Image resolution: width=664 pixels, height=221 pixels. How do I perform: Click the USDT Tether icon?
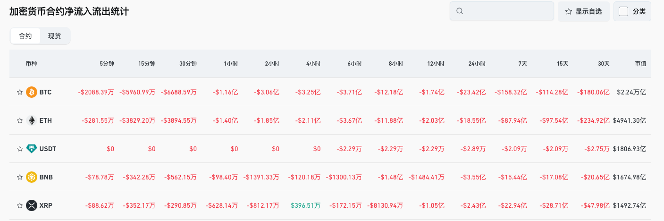click(32, 149)
